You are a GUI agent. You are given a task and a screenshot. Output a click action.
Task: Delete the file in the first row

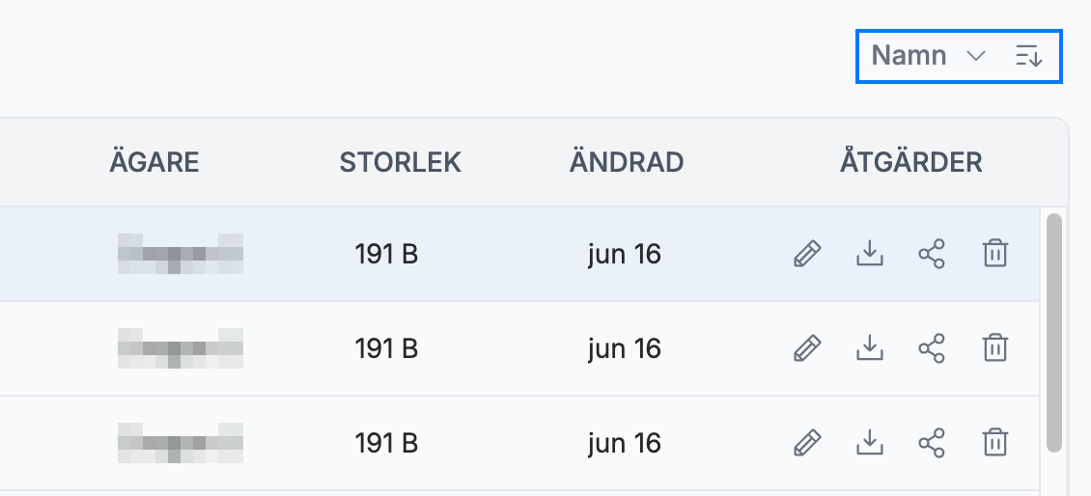click(x=995, y=254)
